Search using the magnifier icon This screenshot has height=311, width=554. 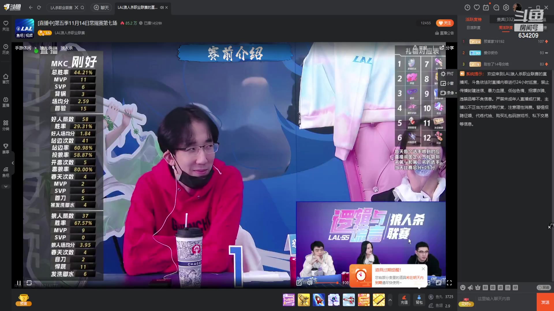[83, 7]
